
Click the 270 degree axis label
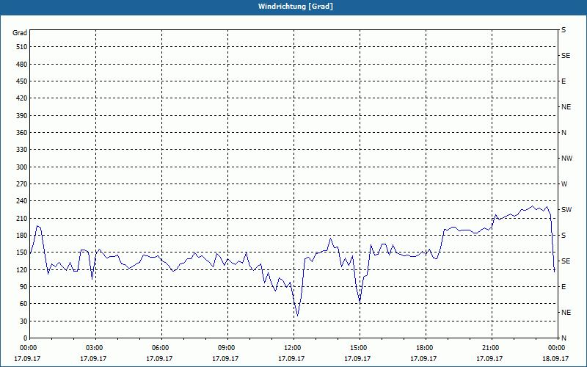pyautogui.click(x=22, y=184)
